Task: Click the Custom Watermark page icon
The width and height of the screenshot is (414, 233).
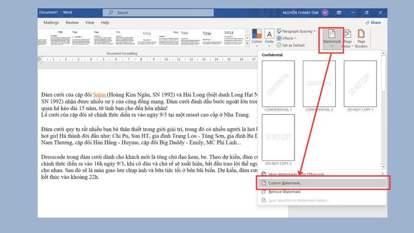Action: point(264,183)
